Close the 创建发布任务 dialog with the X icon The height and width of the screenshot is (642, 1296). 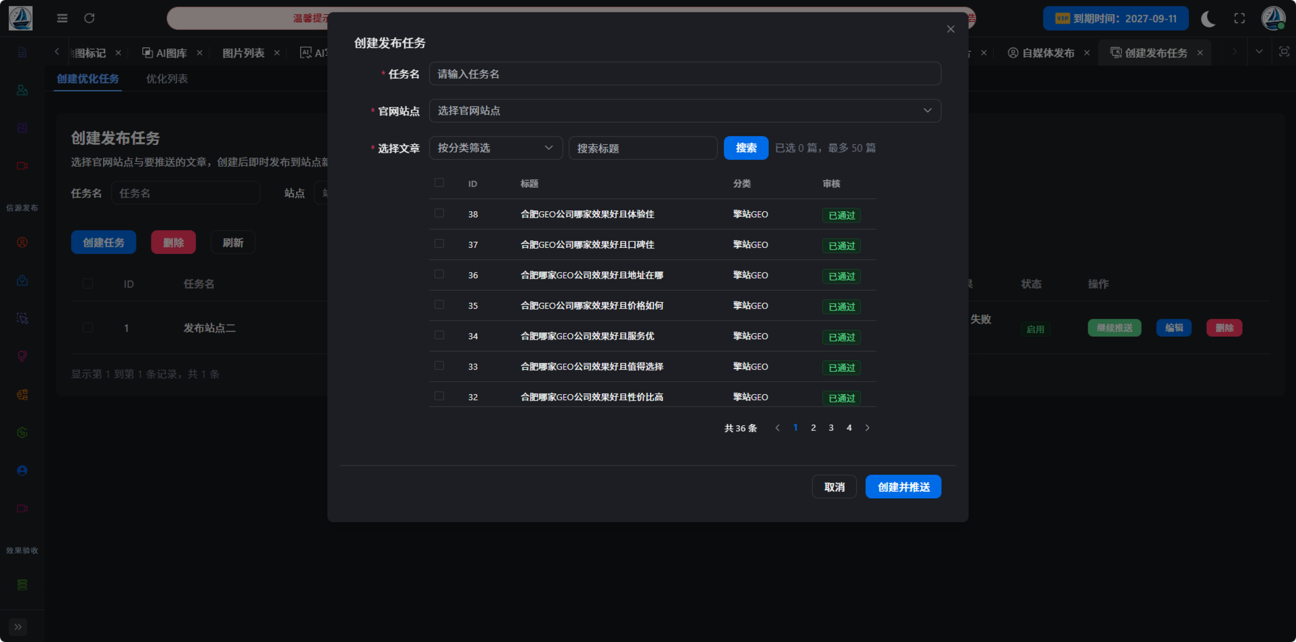click(950, 29)
